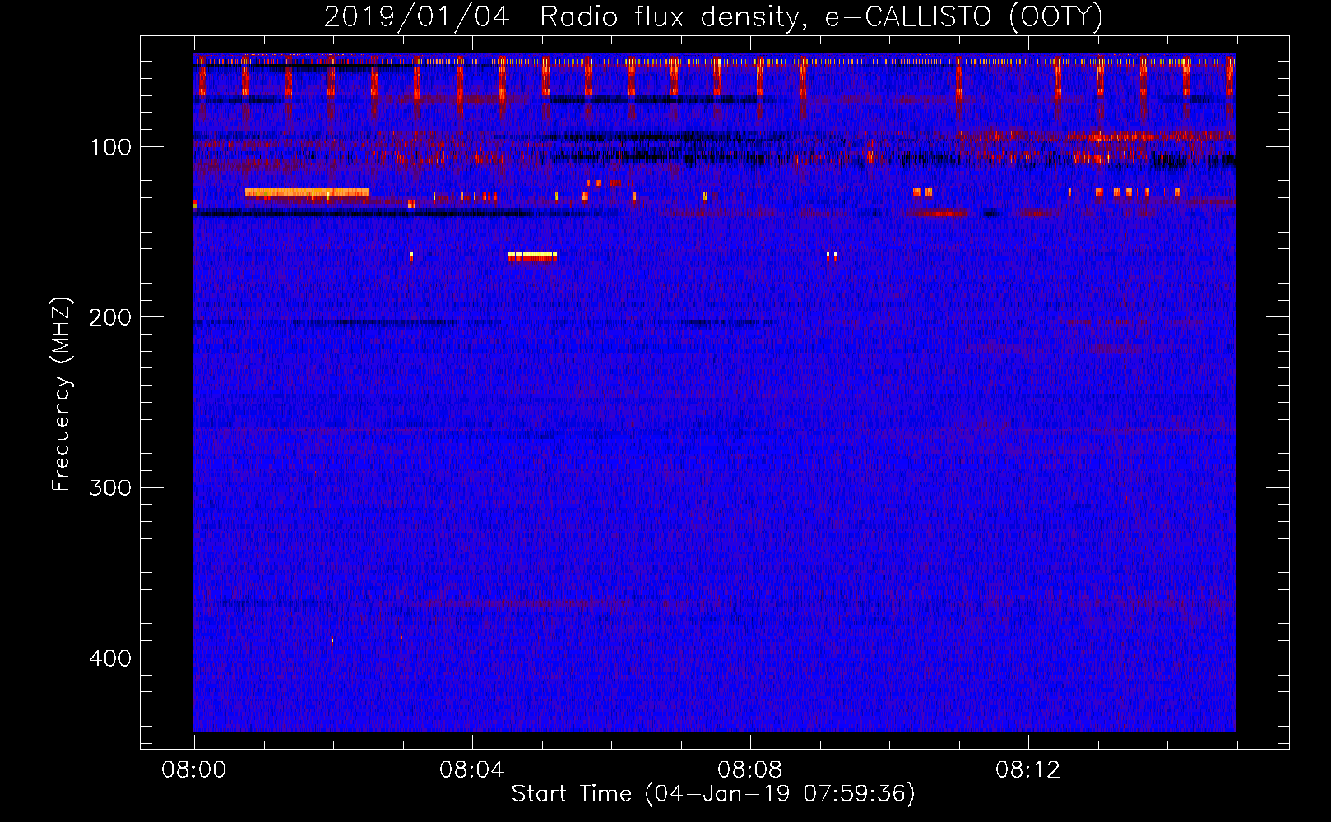
Task: Click the bright yellow-red burst near 165 MHz
Action: 532,256
